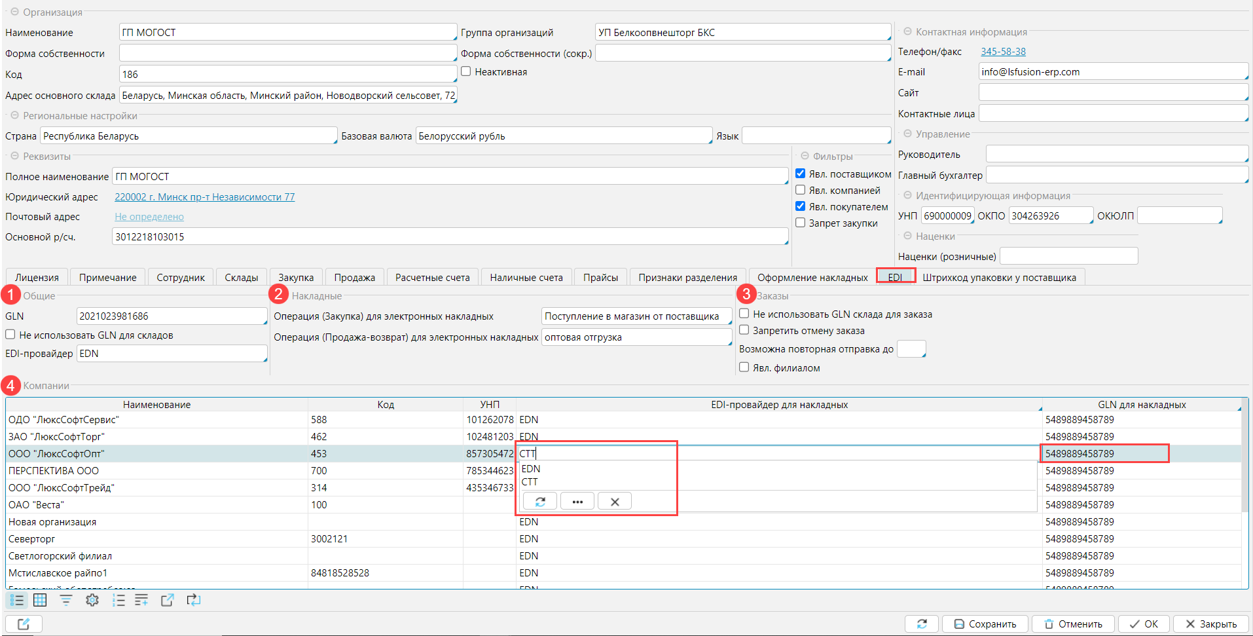Collapse the Организация section
1253x636 pixels.
pos(14,12)
